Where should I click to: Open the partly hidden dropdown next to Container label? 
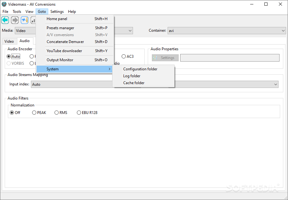point(124,30)
